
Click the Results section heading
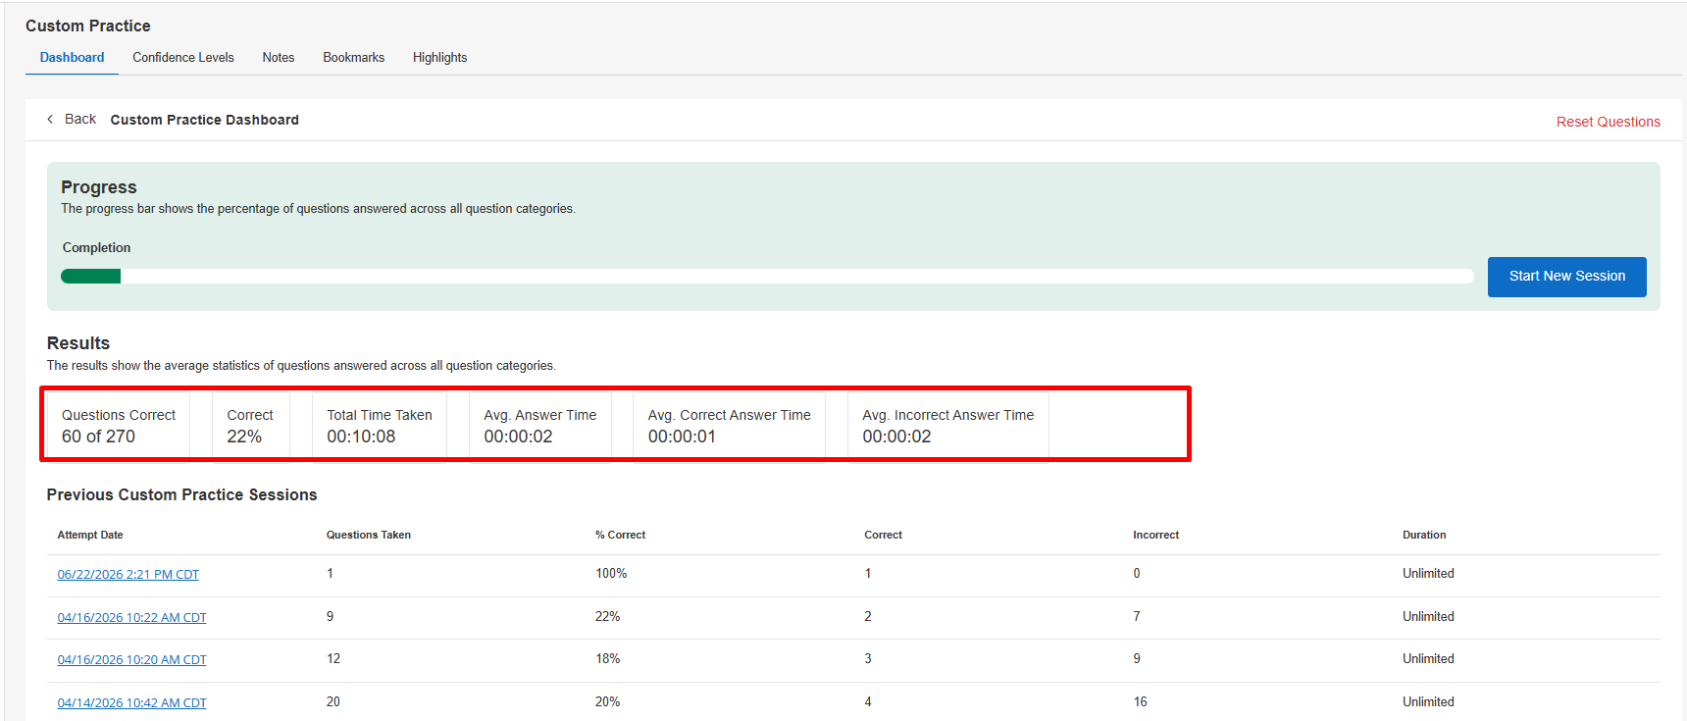[x=78, y=343]
